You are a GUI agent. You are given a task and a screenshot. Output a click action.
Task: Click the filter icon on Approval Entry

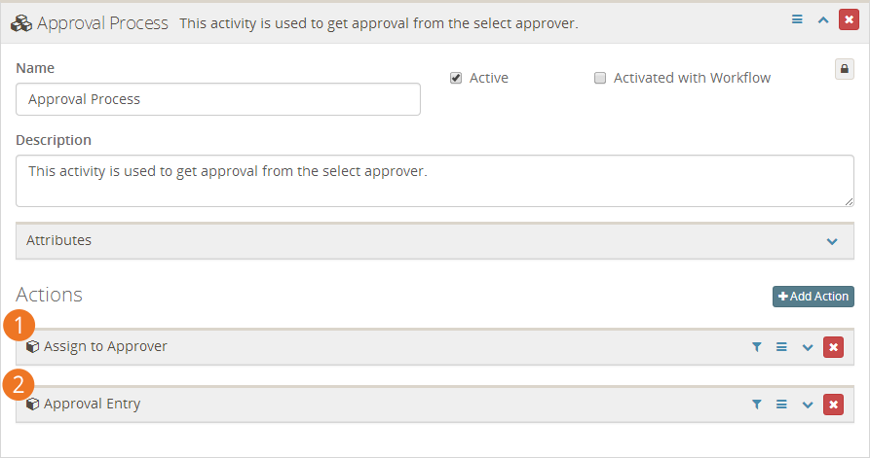tap(756, 405)
